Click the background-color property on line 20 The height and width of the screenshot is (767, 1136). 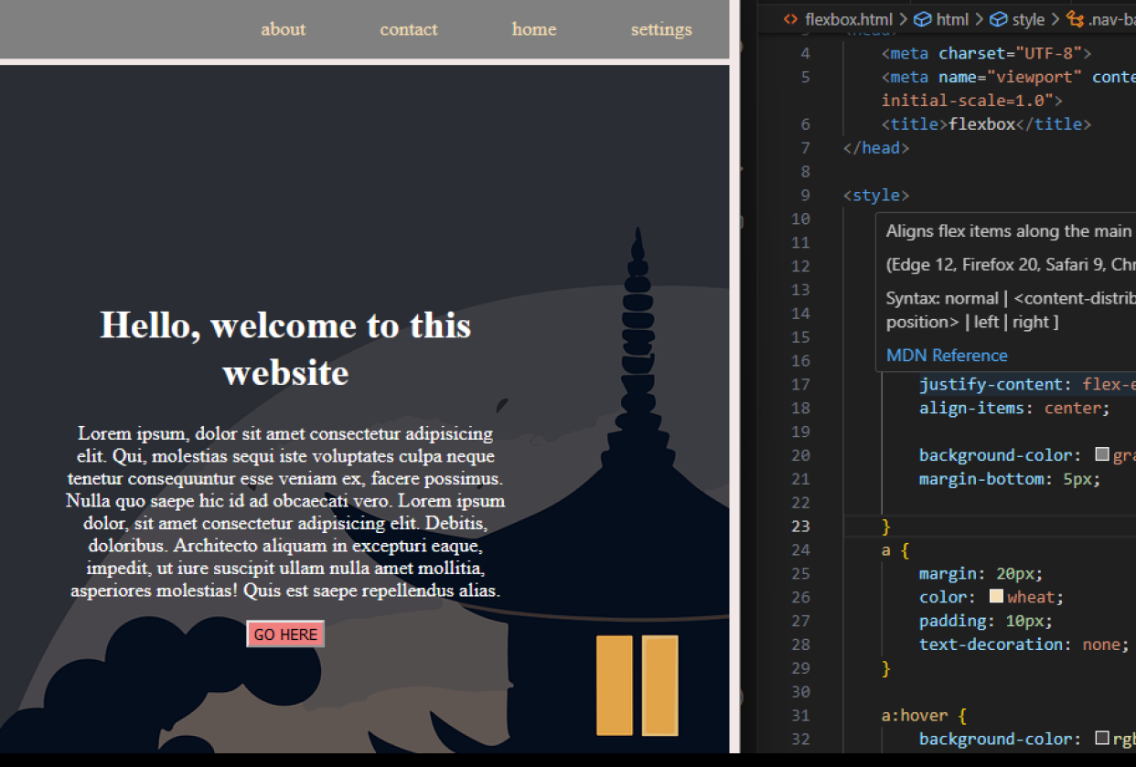tap(995, 455)
